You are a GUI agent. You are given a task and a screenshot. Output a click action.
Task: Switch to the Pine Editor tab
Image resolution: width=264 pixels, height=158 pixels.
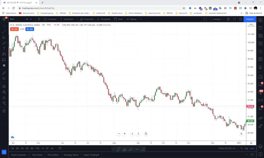(53, 155)
